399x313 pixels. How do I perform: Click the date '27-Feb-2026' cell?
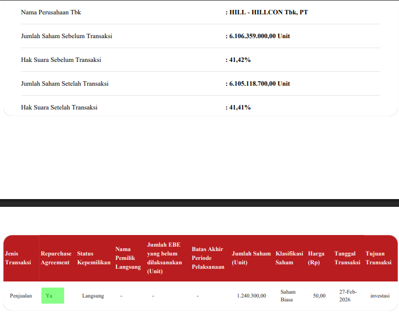348,296
